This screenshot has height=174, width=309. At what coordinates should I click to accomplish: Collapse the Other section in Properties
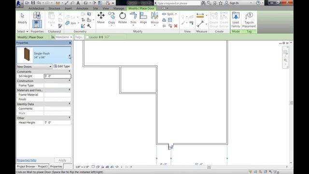[x=70, y=117]
